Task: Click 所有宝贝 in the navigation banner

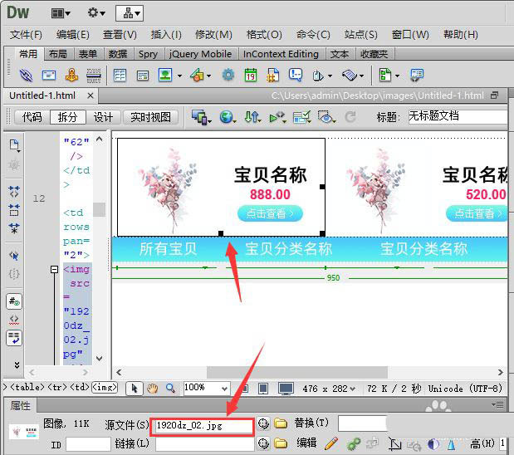Action: tap(169, 249)
